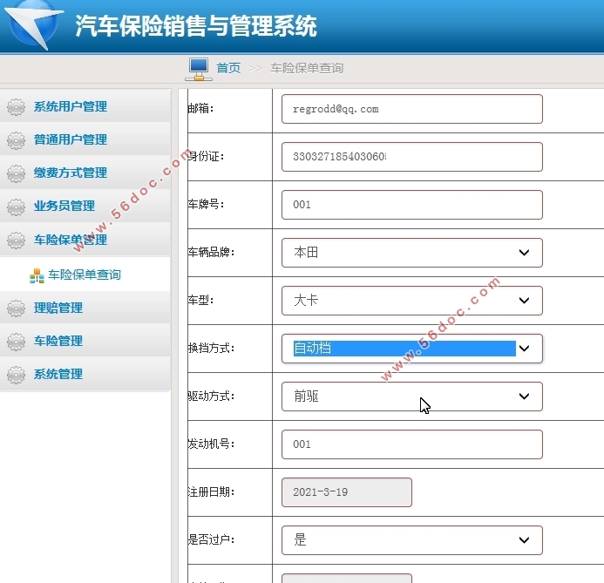This screenshot has width=604, height=583.
Task: Open the 车险管理 sidebar menu
Action: (x=58, y=341)
